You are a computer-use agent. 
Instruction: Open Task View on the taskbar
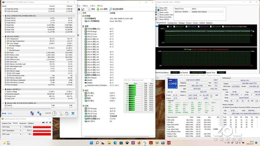click(x=103, y=143)
